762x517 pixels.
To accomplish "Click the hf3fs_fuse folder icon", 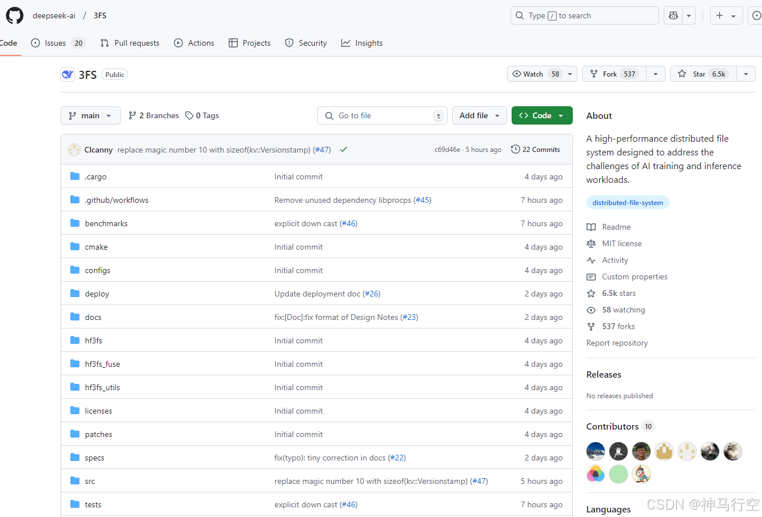I will tap(75, 364).
